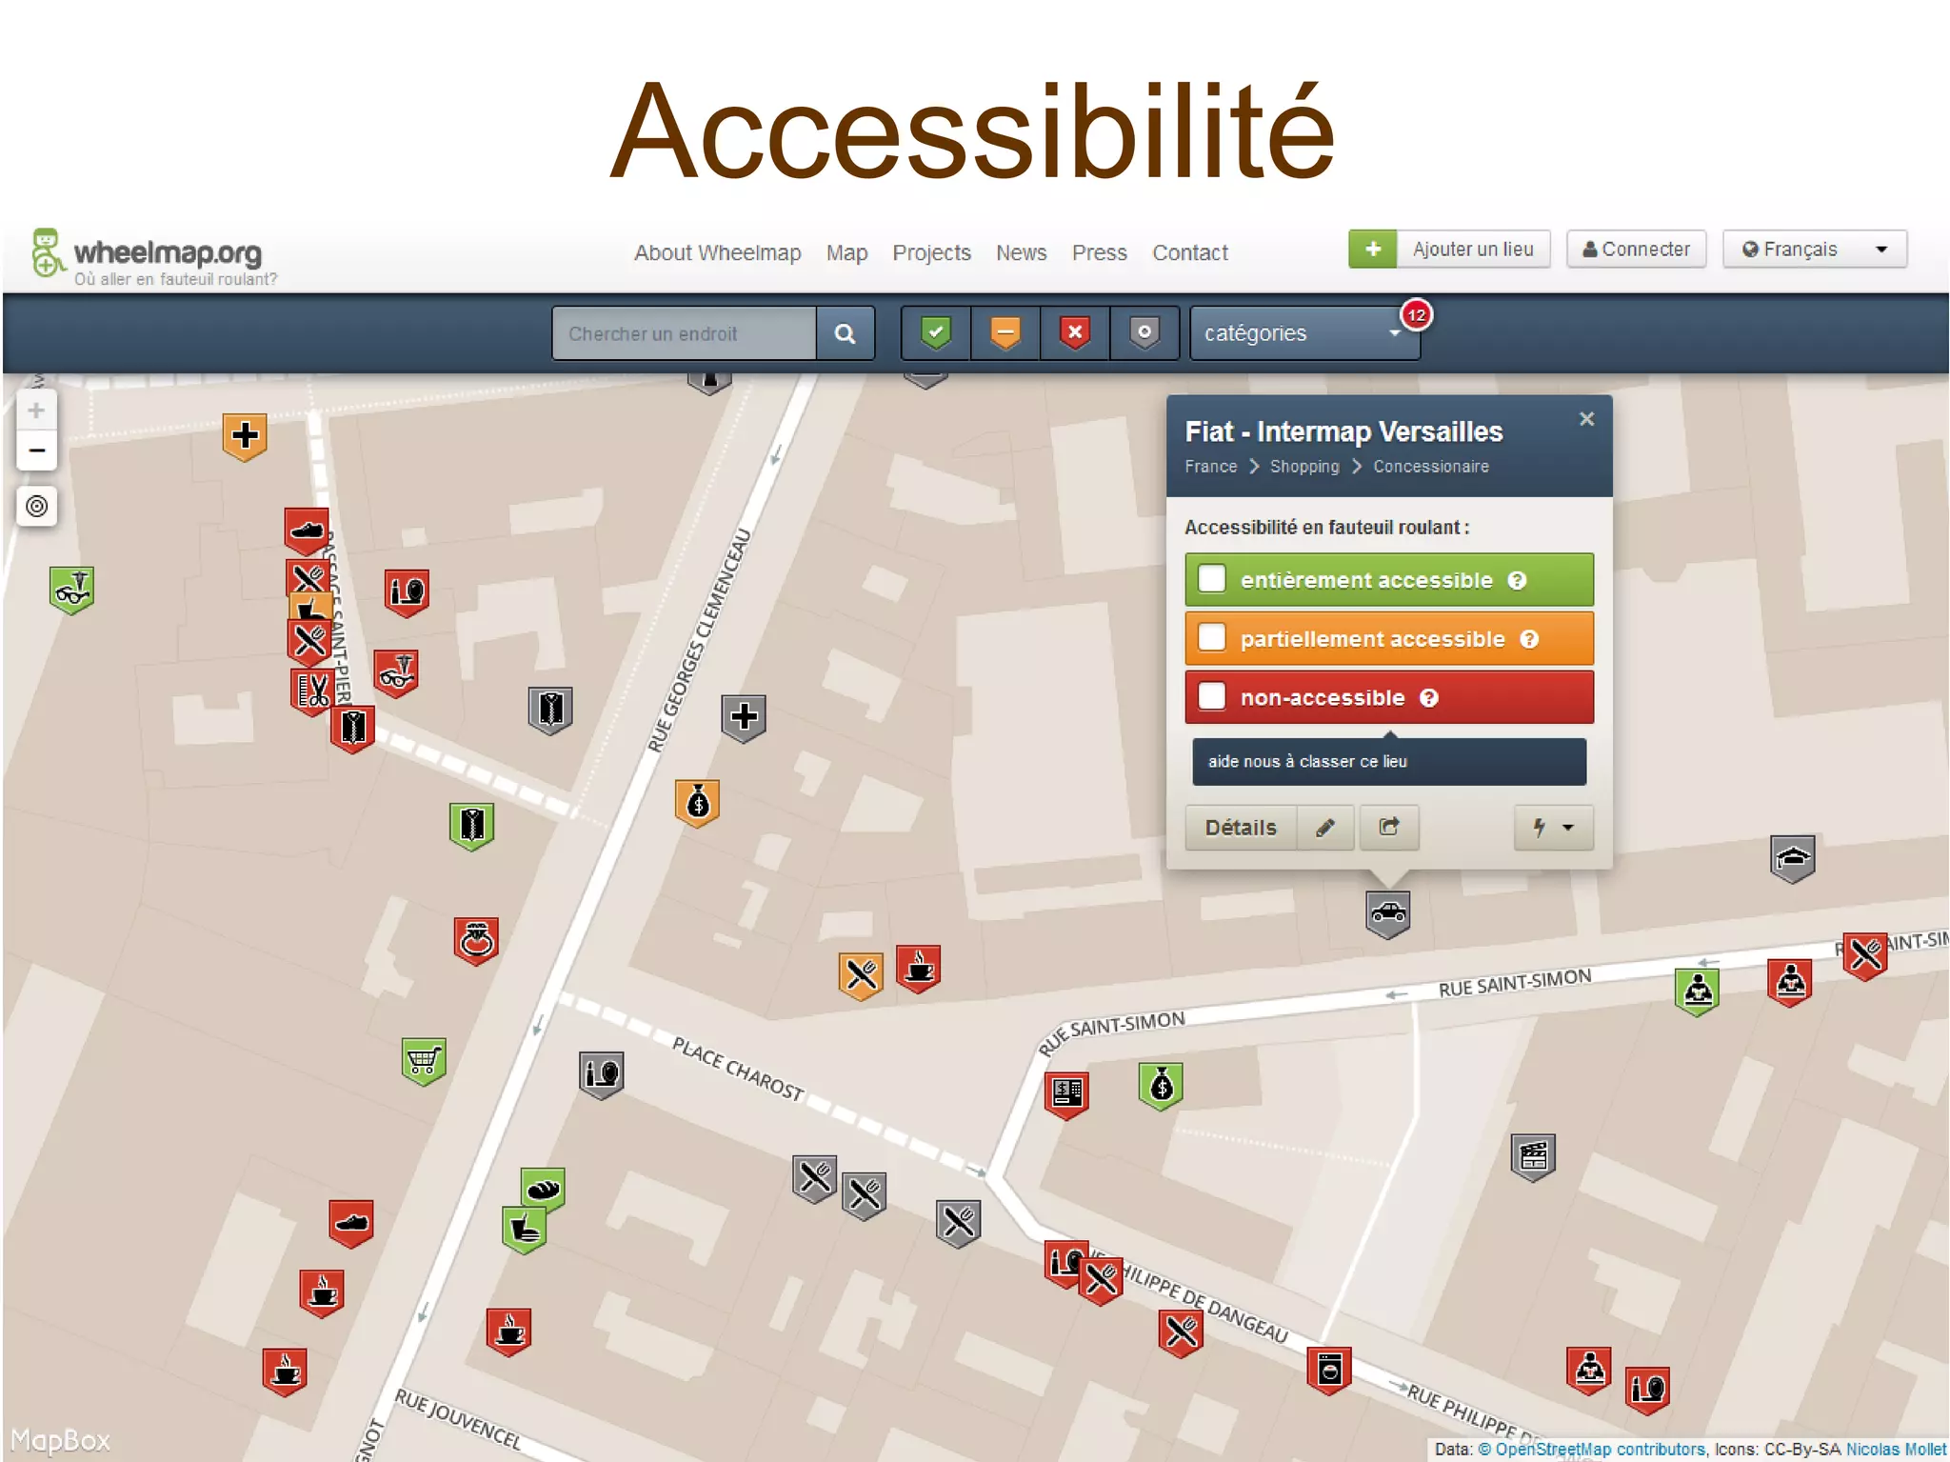Zoom out the map with minus button
The height and width of the screenshot is (1462, 1950).
point(36,451)
